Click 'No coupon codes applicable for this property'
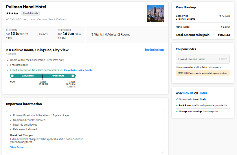Image resolution: width=237 pixels, height=155 pixels. [199, 67]
